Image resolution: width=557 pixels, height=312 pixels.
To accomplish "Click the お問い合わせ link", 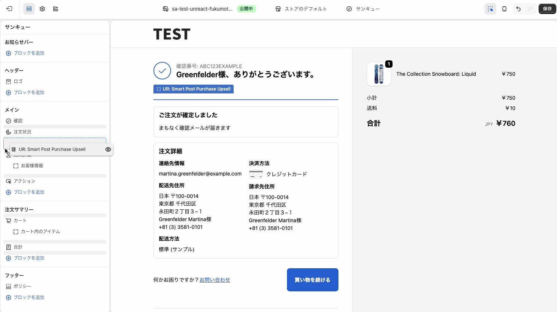I will [x=215, y=280].
